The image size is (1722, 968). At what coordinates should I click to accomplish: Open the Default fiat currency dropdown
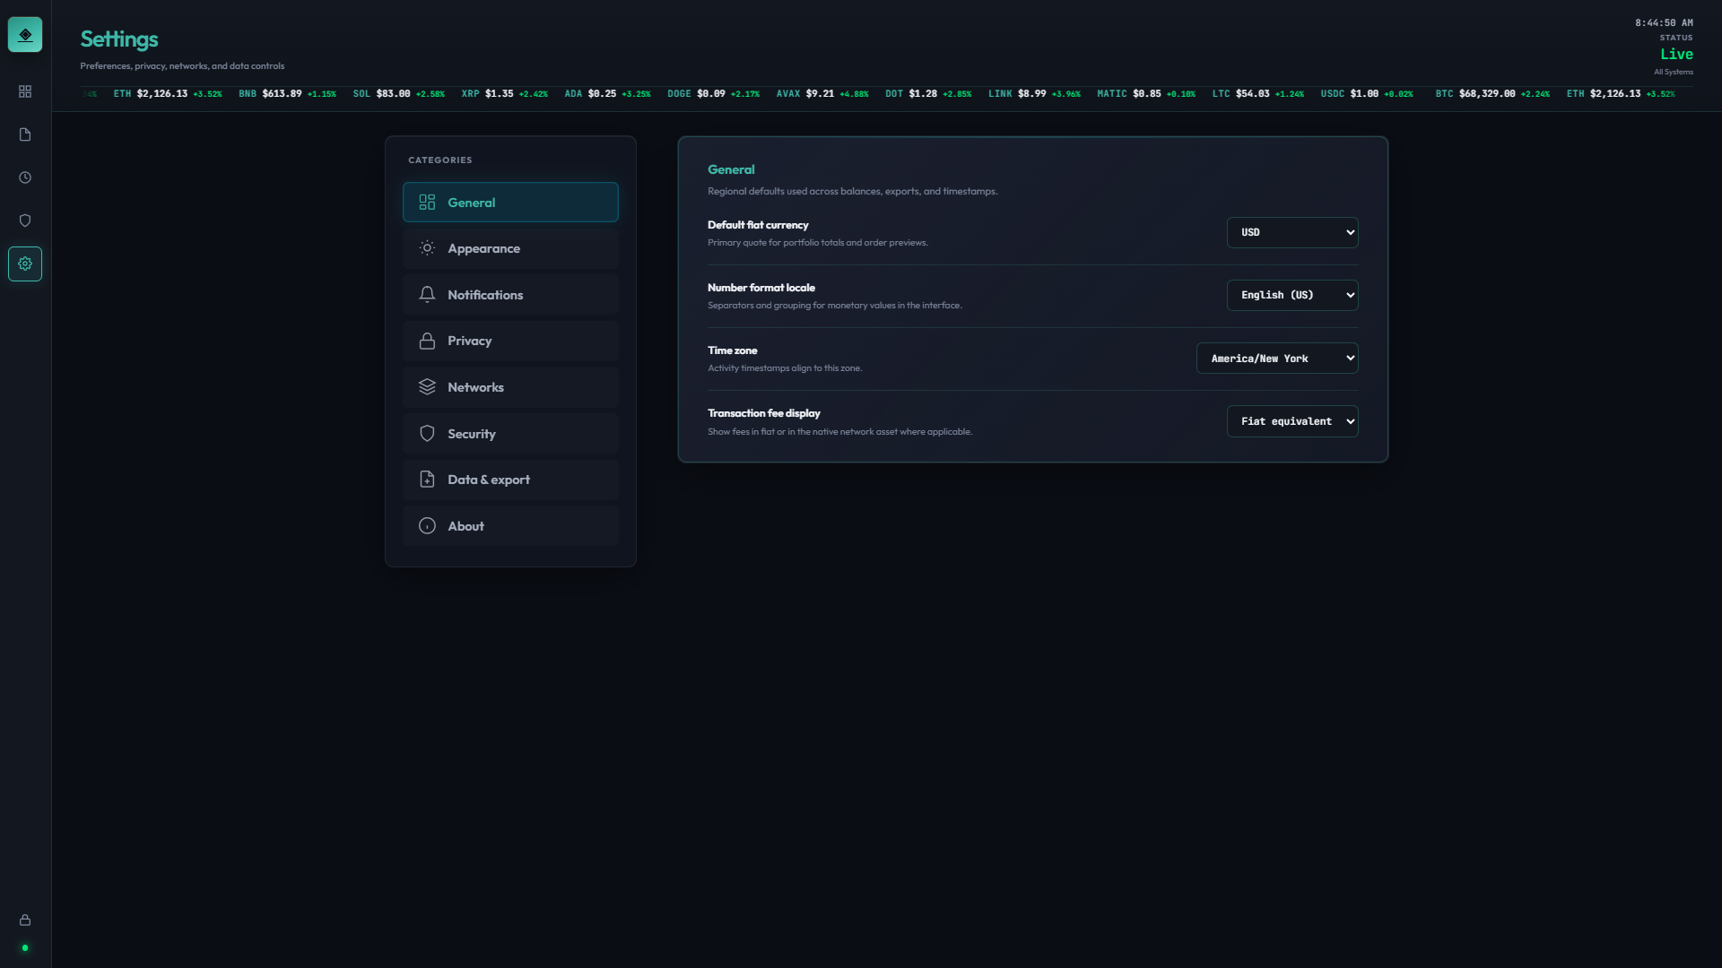(x=1291, y=232)
